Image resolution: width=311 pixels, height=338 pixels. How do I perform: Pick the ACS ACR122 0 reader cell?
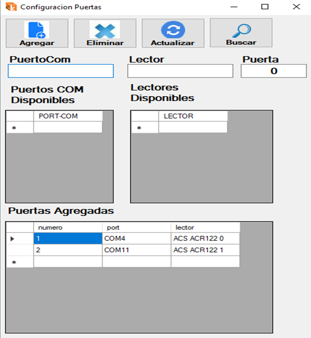click(205, 239)
